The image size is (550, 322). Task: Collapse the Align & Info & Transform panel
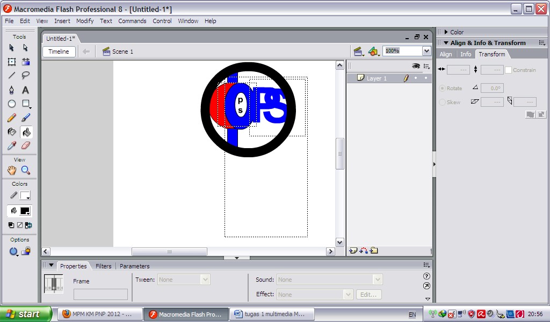pos(446,43)
